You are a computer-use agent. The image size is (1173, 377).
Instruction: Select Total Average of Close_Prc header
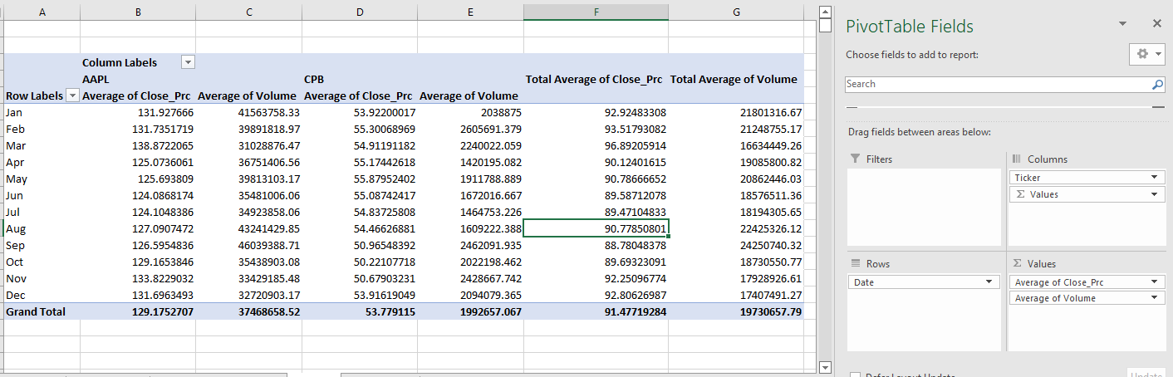click(x=596, y=79)
